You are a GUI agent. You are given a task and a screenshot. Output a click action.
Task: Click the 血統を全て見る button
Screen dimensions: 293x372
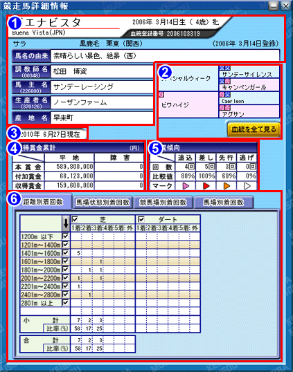click(254, 129)
